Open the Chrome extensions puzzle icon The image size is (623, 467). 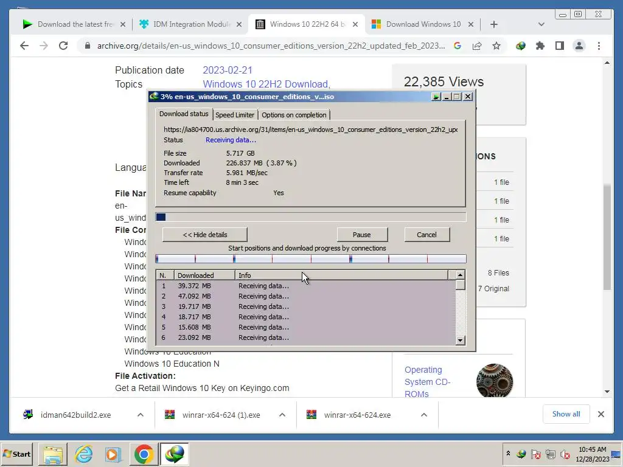point(540,46)
